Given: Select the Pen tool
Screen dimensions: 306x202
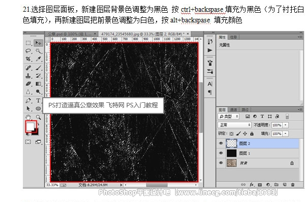Looking at the screenshot, I should tap(28, 101).
